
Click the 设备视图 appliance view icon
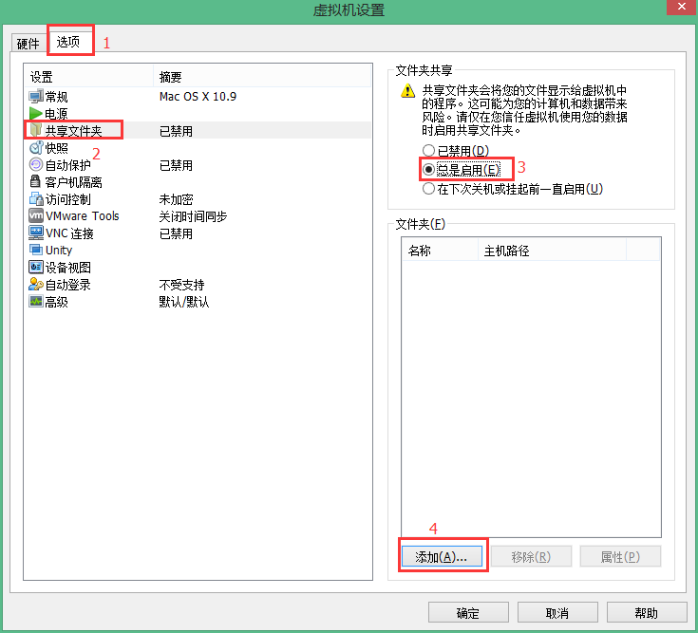pyautogui.click(x=36, y=267)
